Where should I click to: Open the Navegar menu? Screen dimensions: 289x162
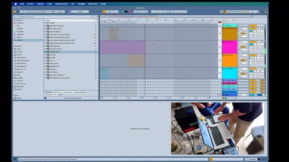pyautogui.click(x=81, y=4)
